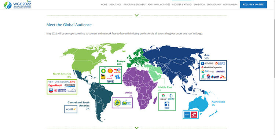This screenshot has height=135, width=275.
Task: Click the Chevron logo in North America box
Action: [x=51, y=91]
